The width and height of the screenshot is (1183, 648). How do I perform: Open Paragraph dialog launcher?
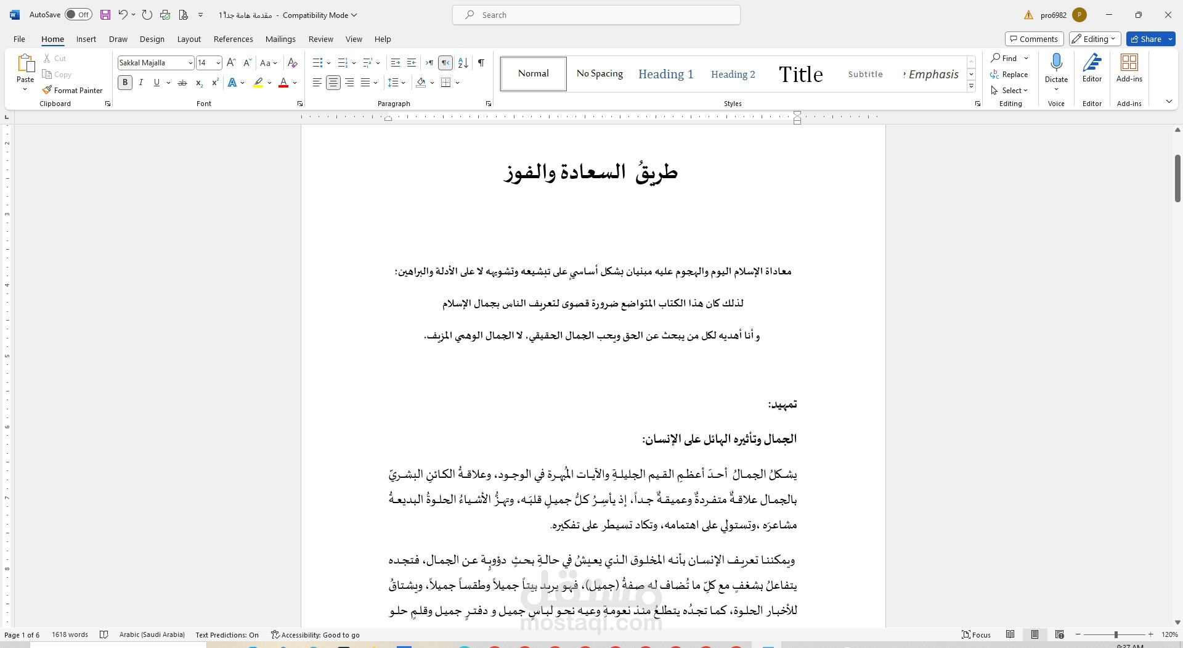[489, 104]
